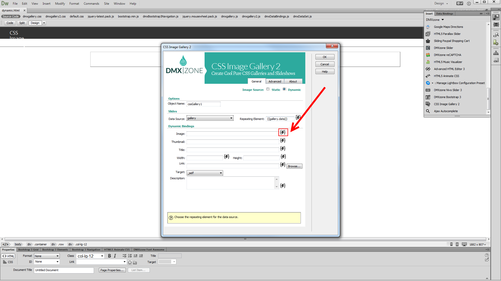The height and width of the screenshot is (281, 501).
Task: Click the Image binding input field
Action: click(233, 134)
